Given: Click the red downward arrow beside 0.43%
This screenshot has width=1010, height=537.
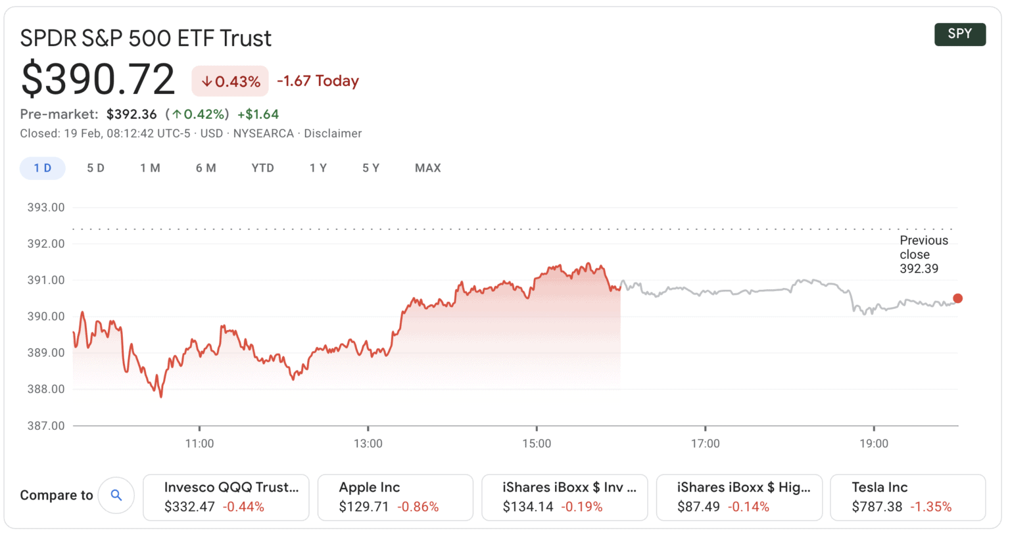Looking at the screenshot, I should coord(206,81).
